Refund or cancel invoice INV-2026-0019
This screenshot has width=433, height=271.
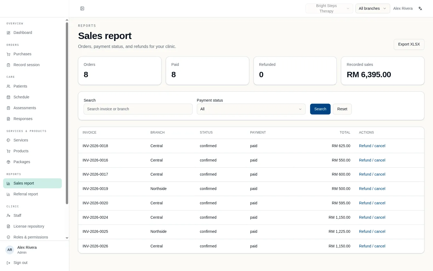[372, 189]
